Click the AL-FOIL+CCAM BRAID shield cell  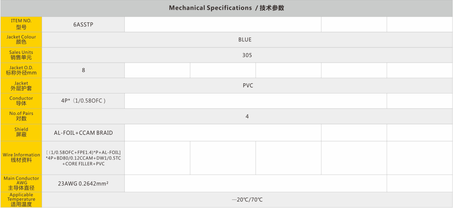83,133
